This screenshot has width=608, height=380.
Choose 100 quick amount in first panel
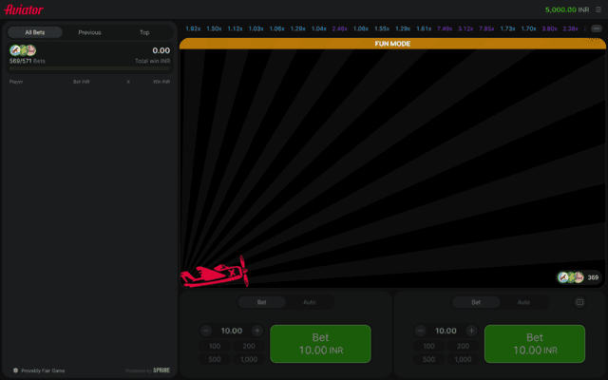(215, 346)
